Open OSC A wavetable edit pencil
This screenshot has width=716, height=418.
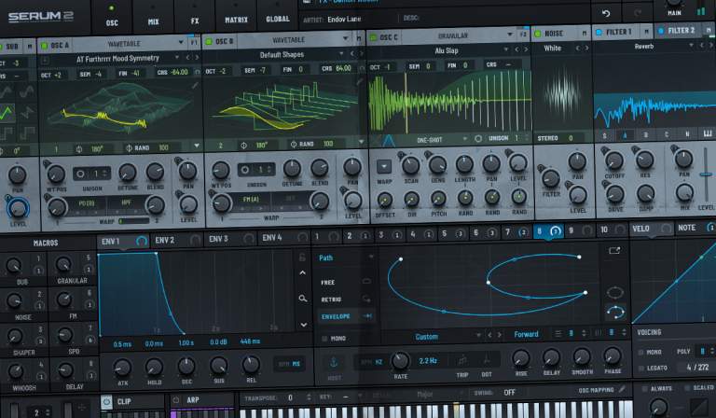[x=195, y=86]
